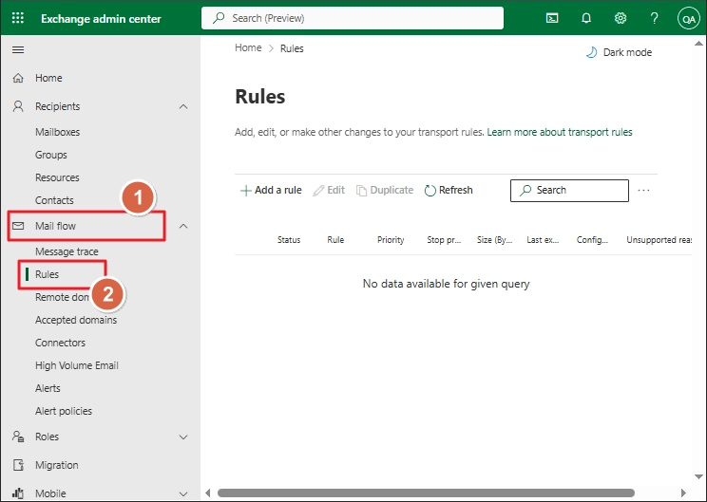This screenshot has height=502, width=707.
Task: Click the Duplicate copy icon
Action: tap(361, 191)
